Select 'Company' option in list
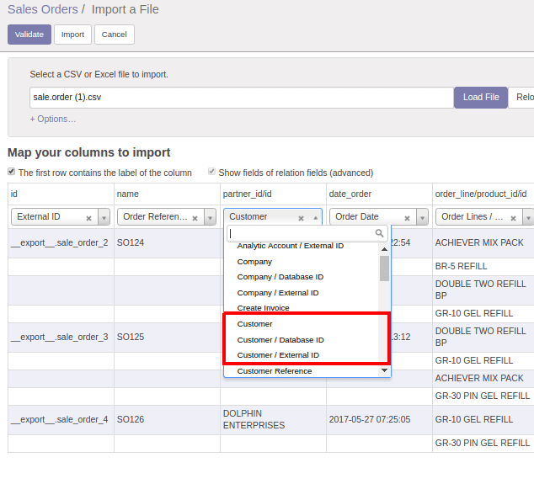 (x=254, y=262)
